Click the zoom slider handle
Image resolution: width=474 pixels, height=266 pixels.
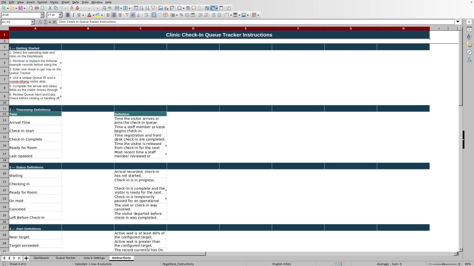(x=444, y=264)
